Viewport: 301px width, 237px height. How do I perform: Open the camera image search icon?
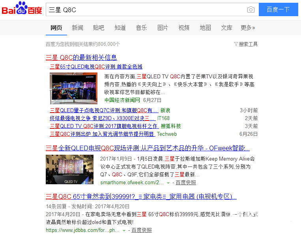pos(251,9)
